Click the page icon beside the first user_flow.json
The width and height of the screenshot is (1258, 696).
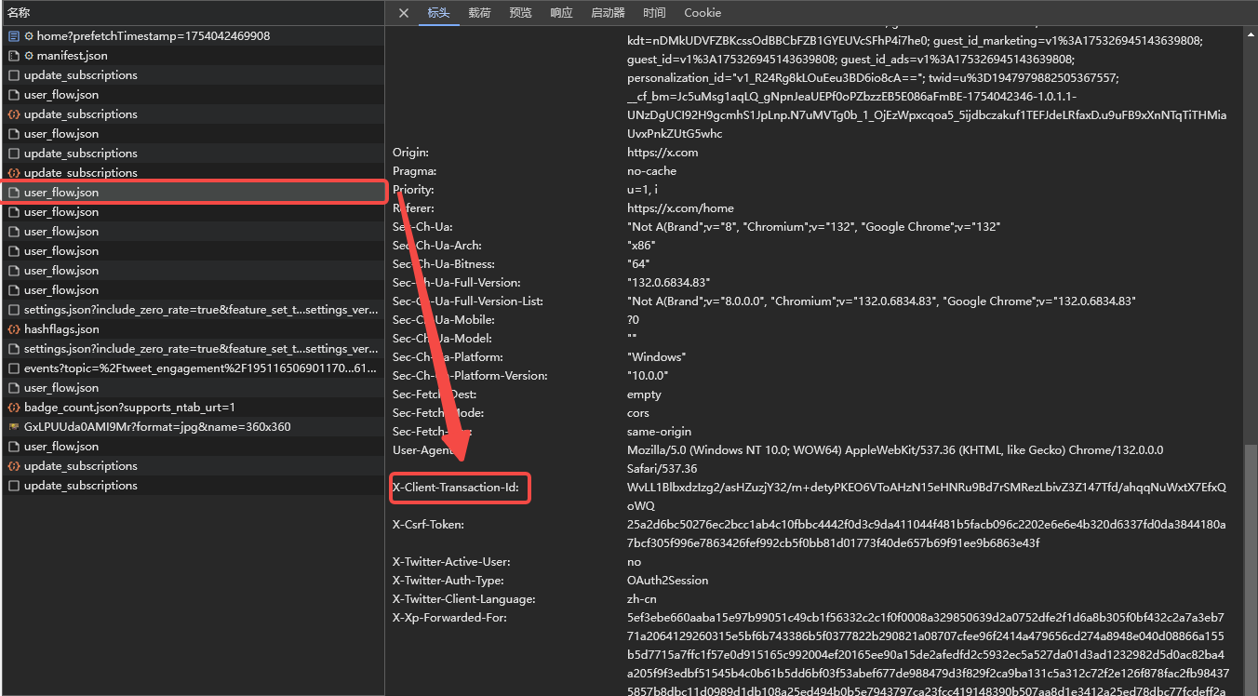tap(14, 94)
